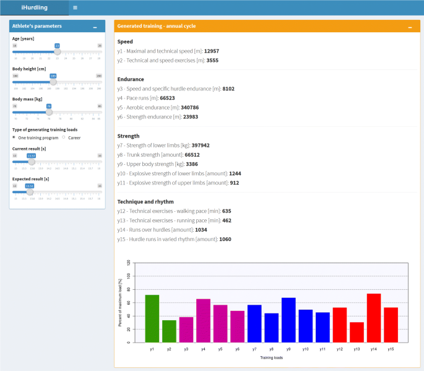The width and height of the screenshot is (424, 371).
Task: Click the y9 Upper body strength line
Action: coord(157,164)
